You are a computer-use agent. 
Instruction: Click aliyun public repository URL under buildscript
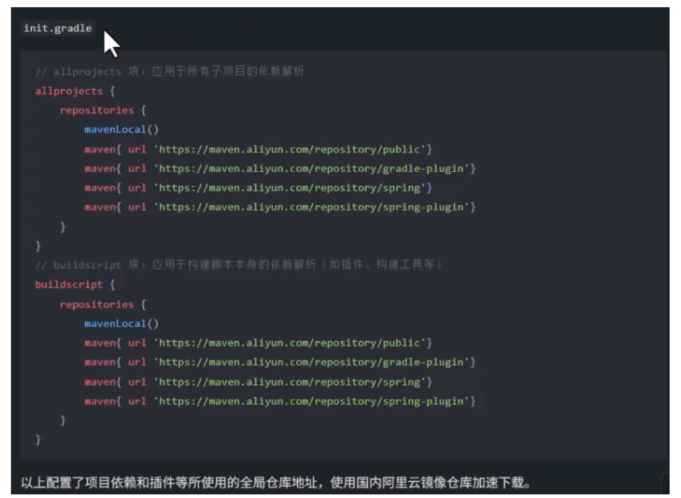pos(293,342)
